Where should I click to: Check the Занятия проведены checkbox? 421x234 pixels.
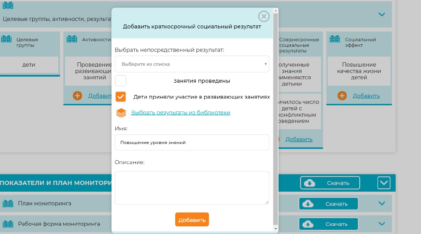121,81
